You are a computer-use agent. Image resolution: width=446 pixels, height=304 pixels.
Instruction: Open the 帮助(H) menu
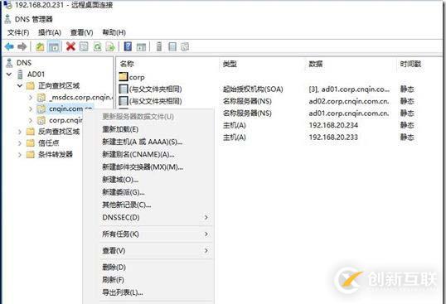pos(114,32)
